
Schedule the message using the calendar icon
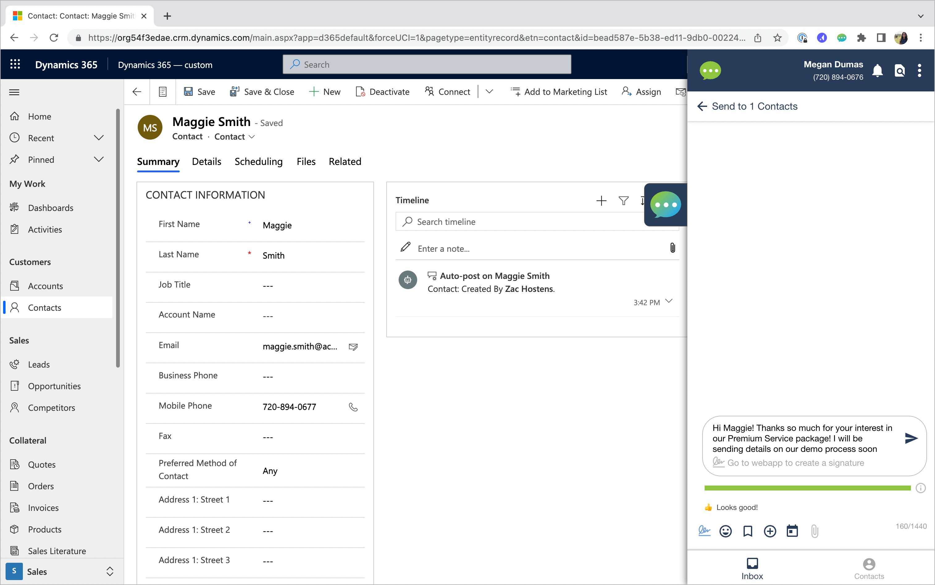792,531
